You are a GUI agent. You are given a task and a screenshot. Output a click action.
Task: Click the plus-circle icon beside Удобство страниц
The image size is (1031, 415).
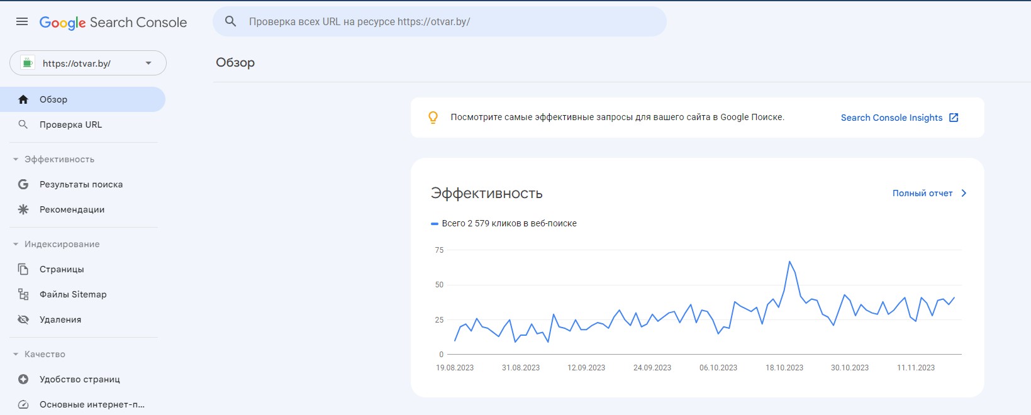tap(23, 379)
